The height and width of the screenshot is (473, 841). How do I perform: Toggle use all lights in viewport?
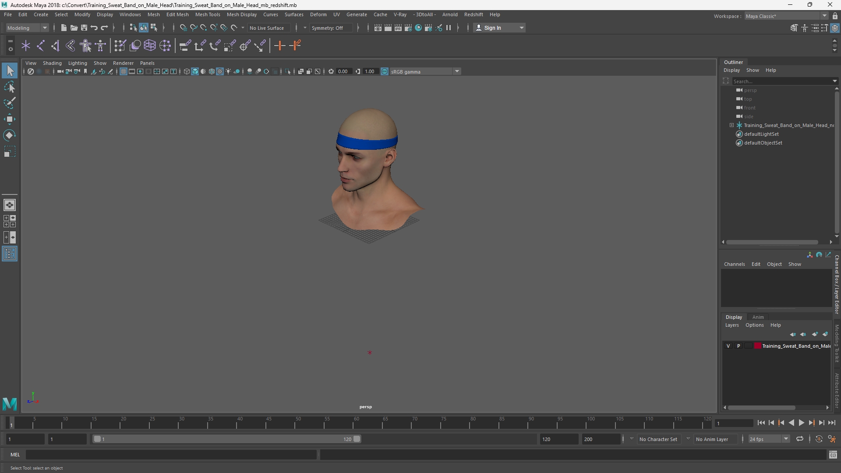[x=228, y=71]
